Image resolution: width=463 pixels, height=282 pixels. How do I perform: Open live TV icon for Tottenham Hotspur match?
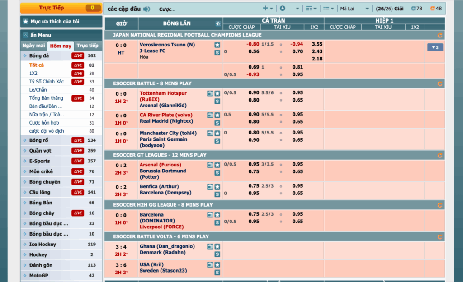[x=210, y=94]
